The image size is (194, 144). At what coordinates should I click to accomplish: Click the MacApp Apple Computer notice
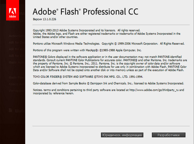(x=87, y=50)
